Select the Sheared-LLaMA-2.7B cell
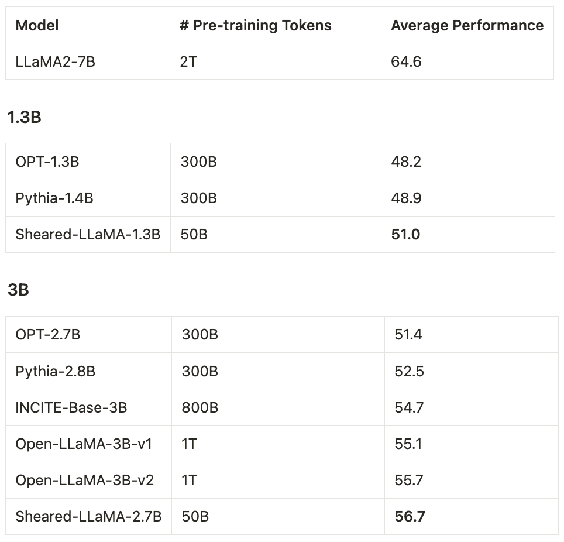The image size is (564, 542). click(88, 517)
